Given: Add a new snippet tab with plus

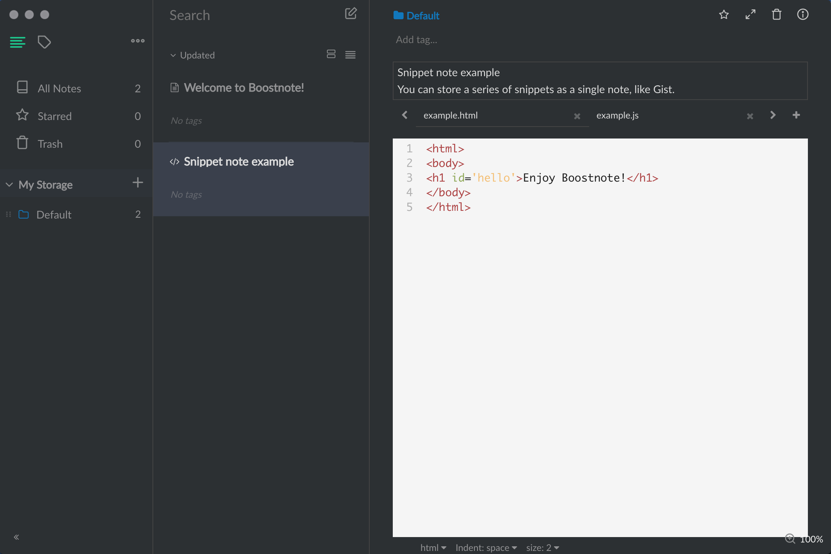Looking at the screenshot, I should 796,115.
